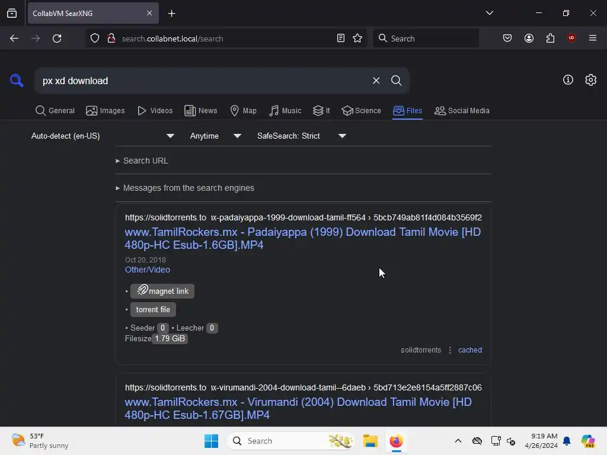The height and width of the screenshot is (455, 607).
Task: Click the Windows taskbar Search box
Action: (290, 441)
